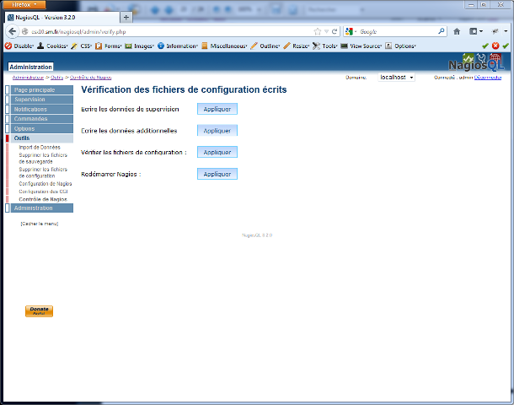The width and height of the screenshot is (514, 405).
Task: Open the bookmarks menu icon in toolbar
Action: (x=476, y=31)
